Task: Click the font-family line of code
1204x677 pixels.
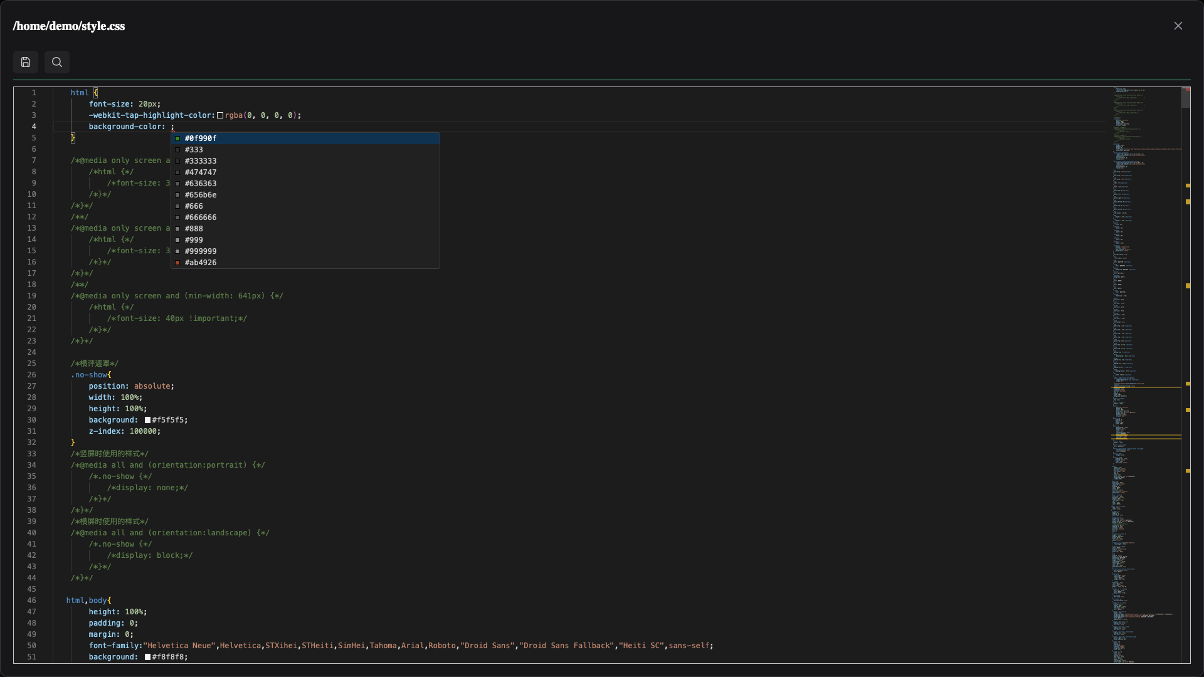Action: pos(401,646)
